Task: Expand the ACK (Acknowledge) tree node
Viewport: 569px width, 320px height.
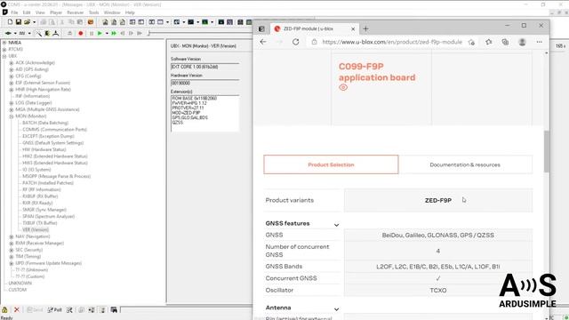Action: coord(12,63)
